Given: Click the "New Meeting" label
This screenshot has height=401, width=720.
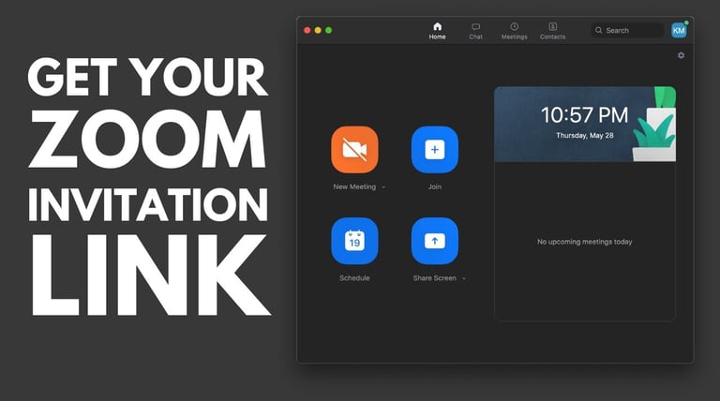Looking at the screenshot, I should click(x=354, y=186).
